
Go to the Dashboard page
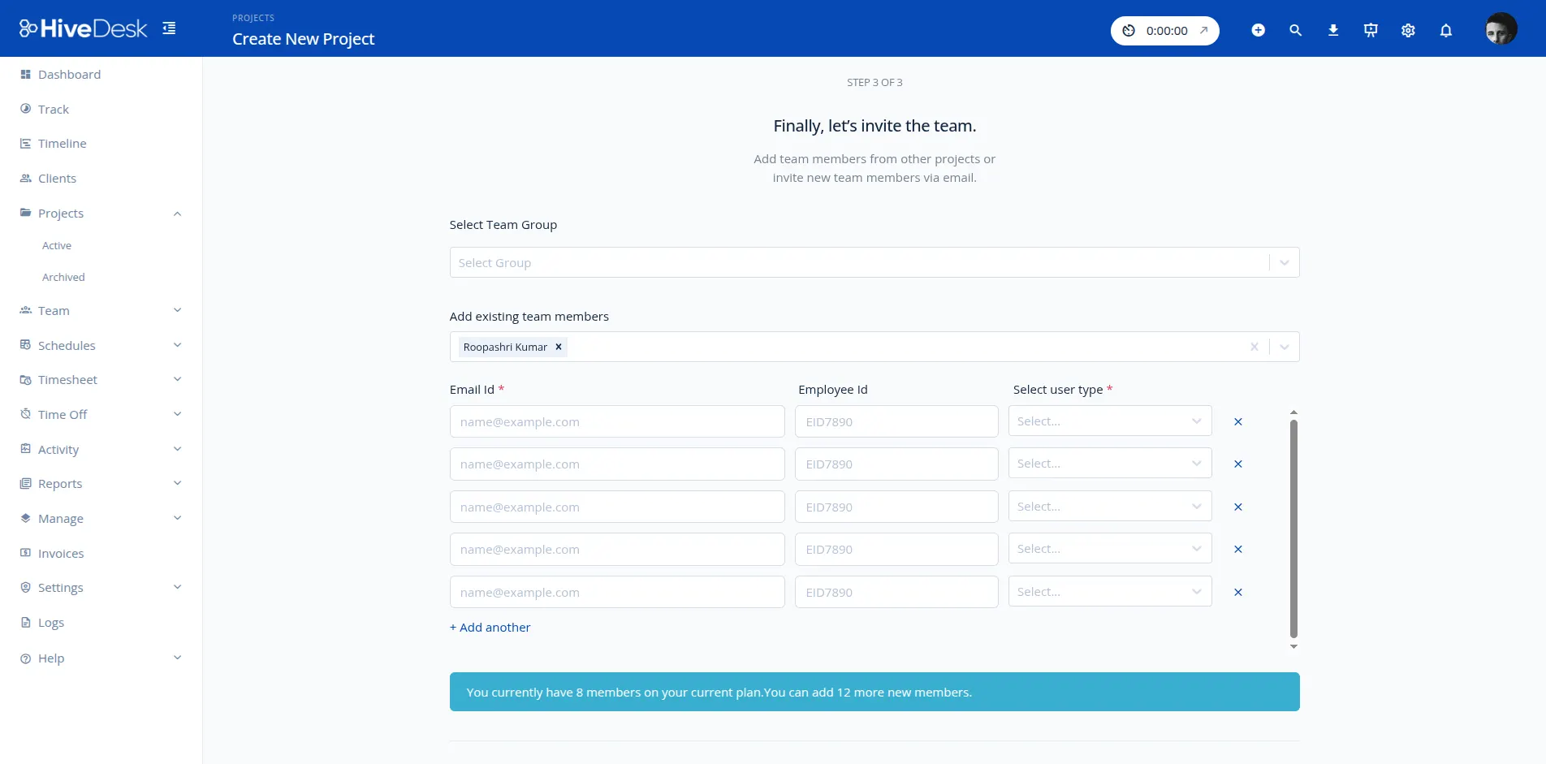69,74
